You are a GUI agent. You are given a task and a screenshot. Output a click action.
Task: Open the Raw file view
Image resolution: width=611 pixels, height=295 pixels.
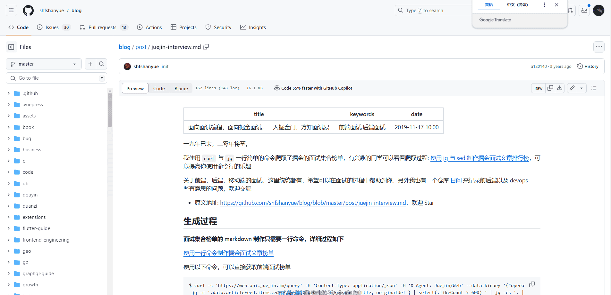click(538, 88)
